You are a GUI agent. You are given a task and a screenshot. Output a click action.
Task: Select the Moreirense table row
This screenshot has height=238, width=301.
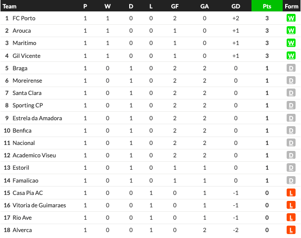click(150, 81)
